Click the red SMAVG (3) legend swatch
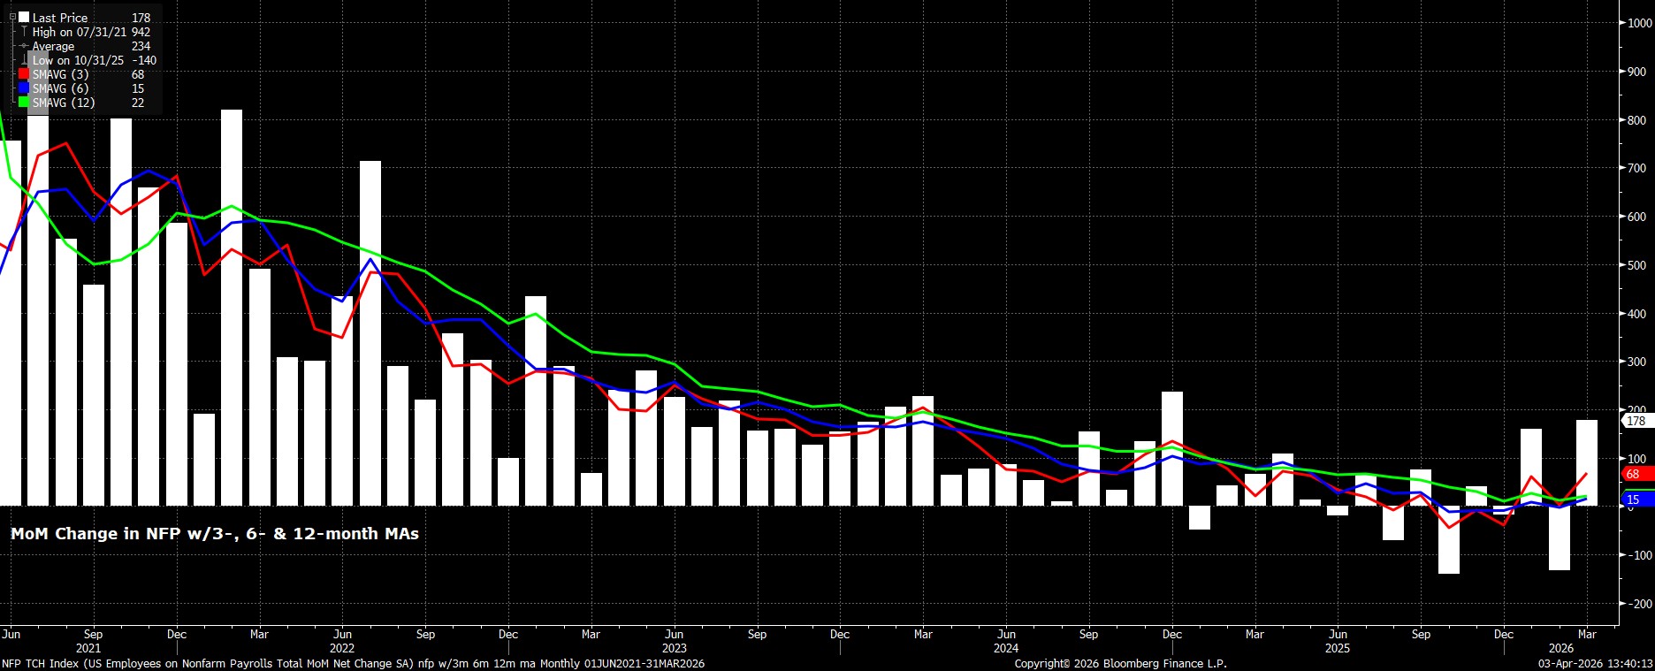The width and height of the screenshot is (1655, 671). (24, 74)
